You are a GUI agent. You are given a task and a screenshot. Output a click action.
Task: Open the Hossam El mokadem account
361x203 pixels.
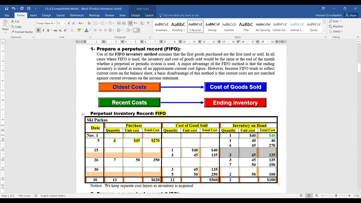[329, 15]
